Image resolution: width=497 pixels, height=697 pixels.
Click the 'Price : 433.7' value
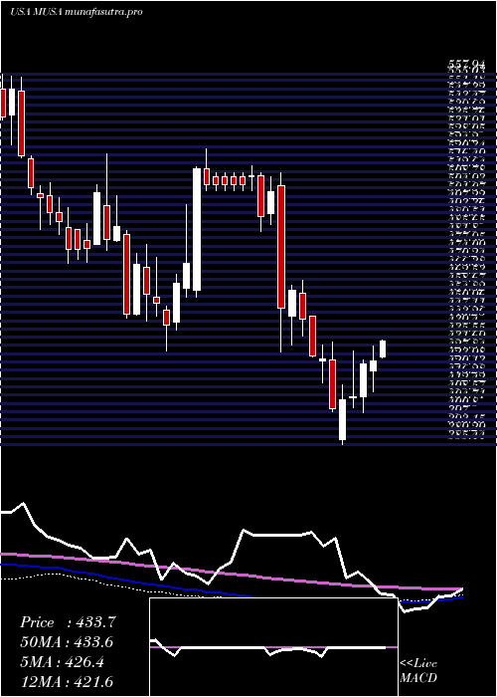click(68, 622)
